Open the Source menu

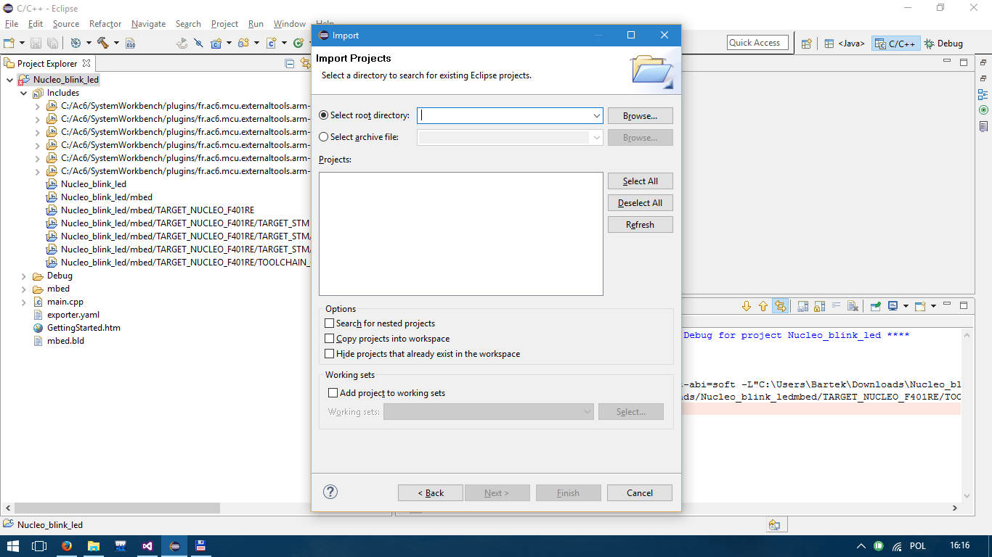click(x=65, y=24)
